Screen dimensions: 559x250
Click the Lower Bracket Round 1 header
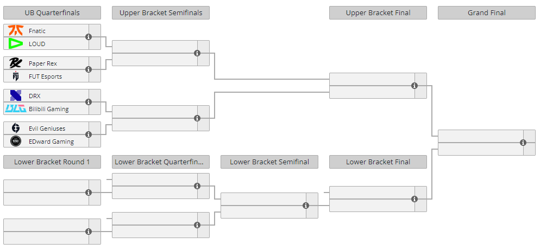click(x=52, y=162)
